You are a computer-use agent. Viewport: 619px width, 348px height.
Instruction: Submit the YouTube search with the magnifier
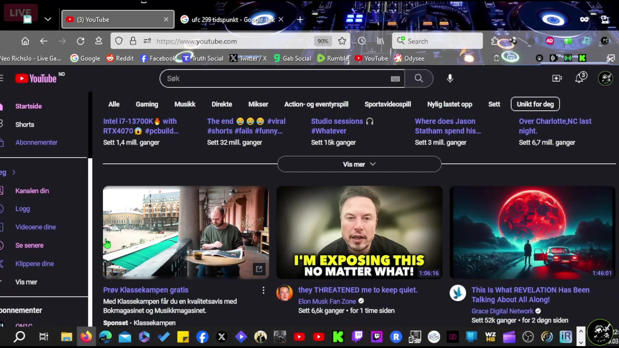(419, 78)
